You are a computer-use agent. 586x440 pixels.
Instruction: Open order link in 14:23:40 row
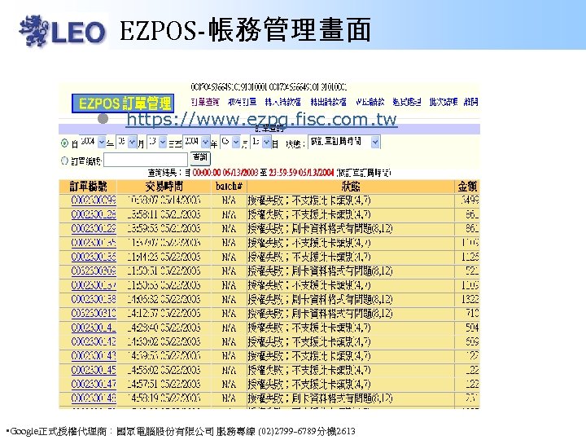[x=94, y=328]
